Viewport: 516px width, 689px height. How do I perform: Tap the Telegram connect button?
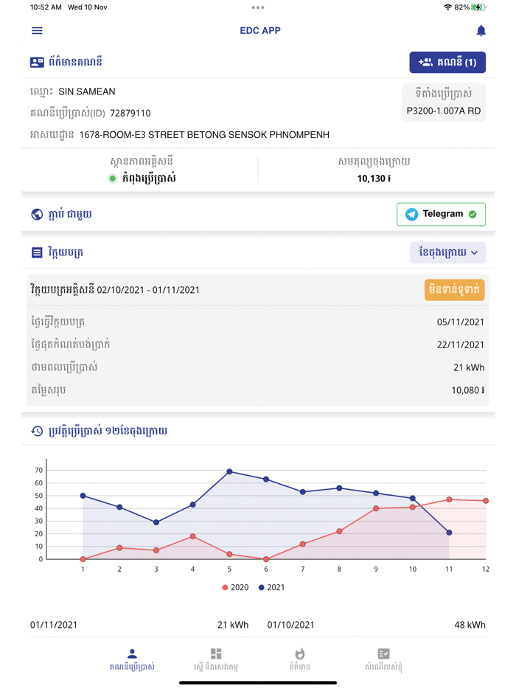click(441, 215)
